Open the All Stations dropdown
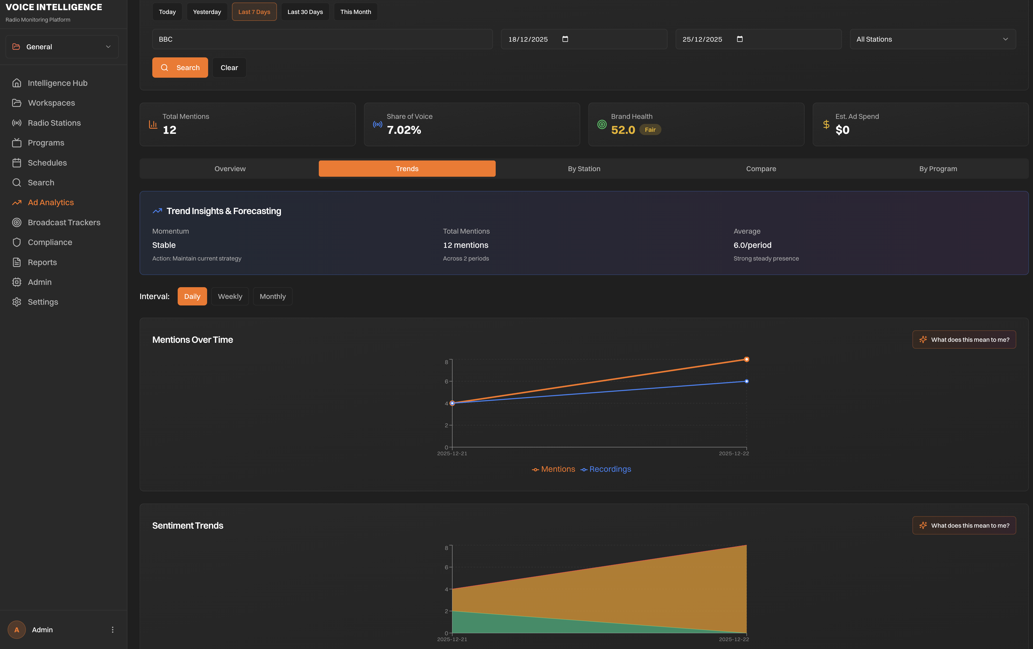 932,39
